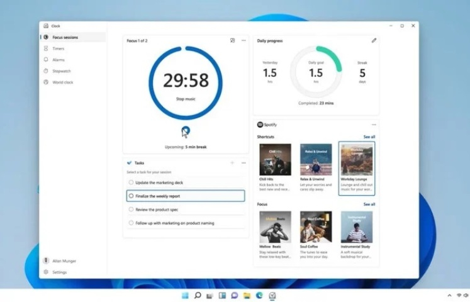This screenshot has height=302, width=470.
Task: Open the Focus timer card's three-dot menu
Action: pos(243,40)
